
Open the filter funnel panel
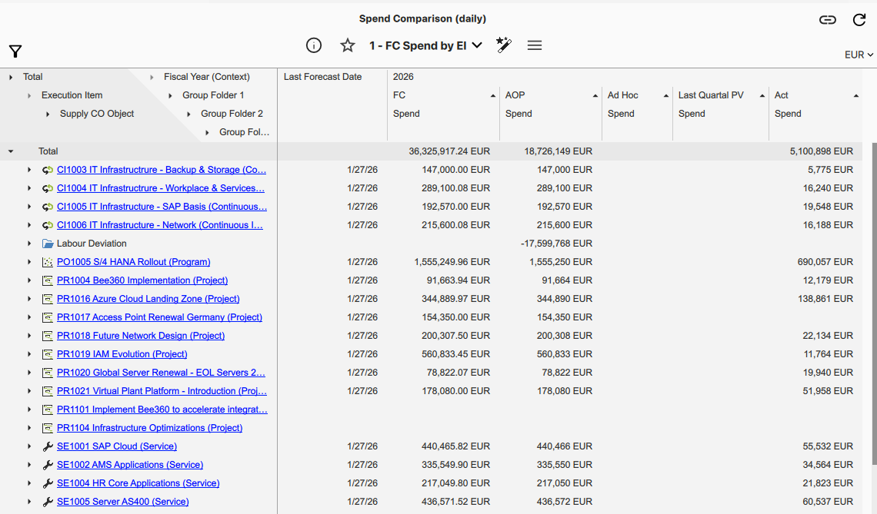point(15,51)
